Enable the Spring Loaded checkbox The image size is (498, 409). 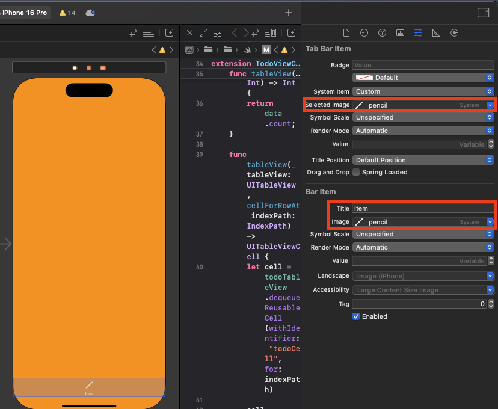pos(356,172)
